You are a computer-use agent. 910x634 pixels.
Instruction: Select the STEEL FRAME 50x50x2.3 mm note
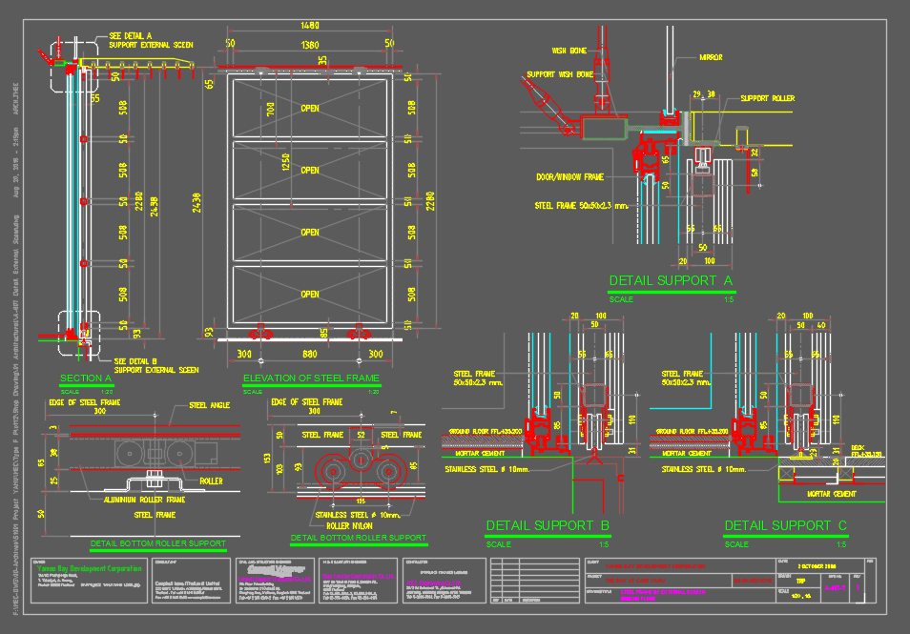[x=580, y=205]
